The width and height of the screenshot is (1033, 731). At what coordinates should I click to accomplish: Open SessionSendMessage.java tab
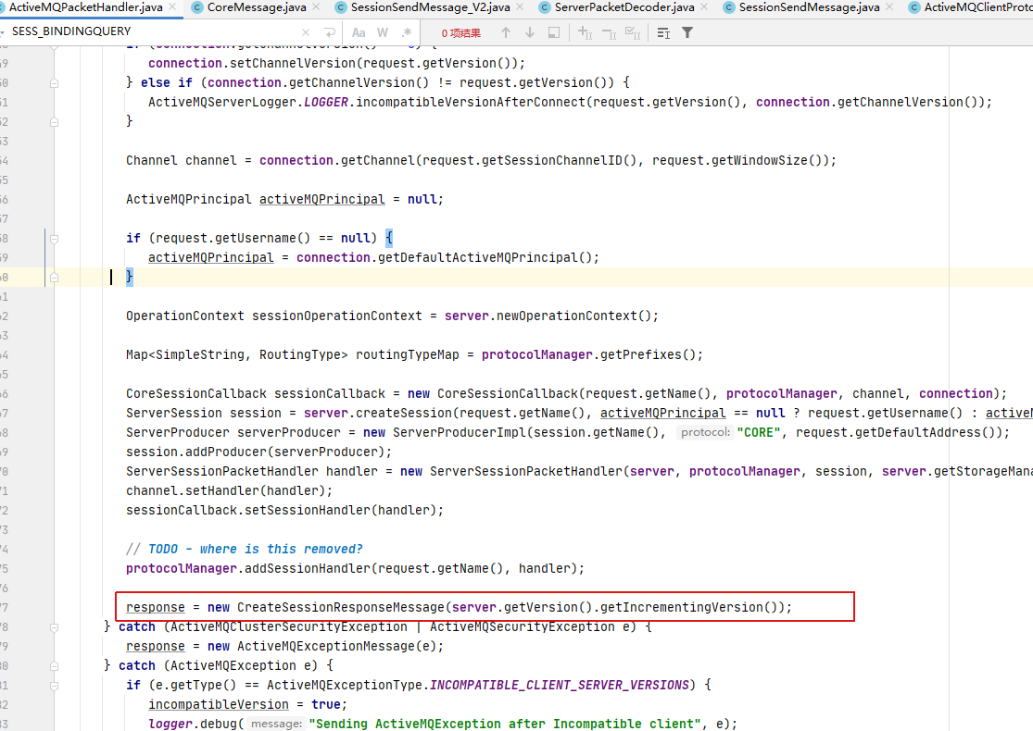[x=809, y=7]
